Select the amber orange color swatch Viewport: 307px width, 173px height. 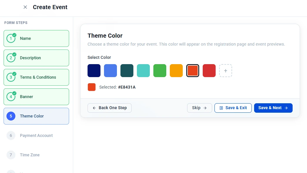[x=176, y=71]
